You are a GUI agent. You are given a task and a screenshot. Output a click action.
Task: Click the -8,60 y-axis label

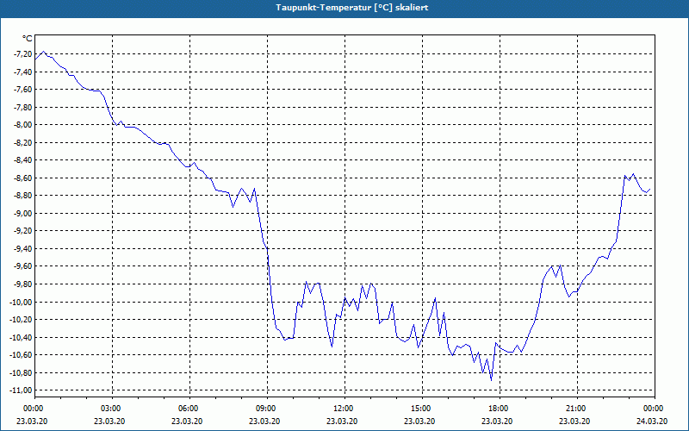point(23,178)
